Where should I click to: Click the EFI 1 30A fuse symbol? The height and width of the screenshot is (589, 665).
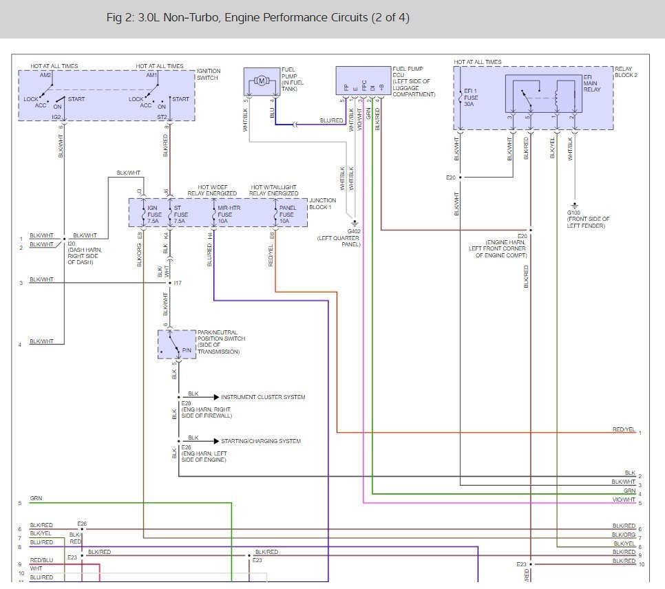(x=460, y=97)
